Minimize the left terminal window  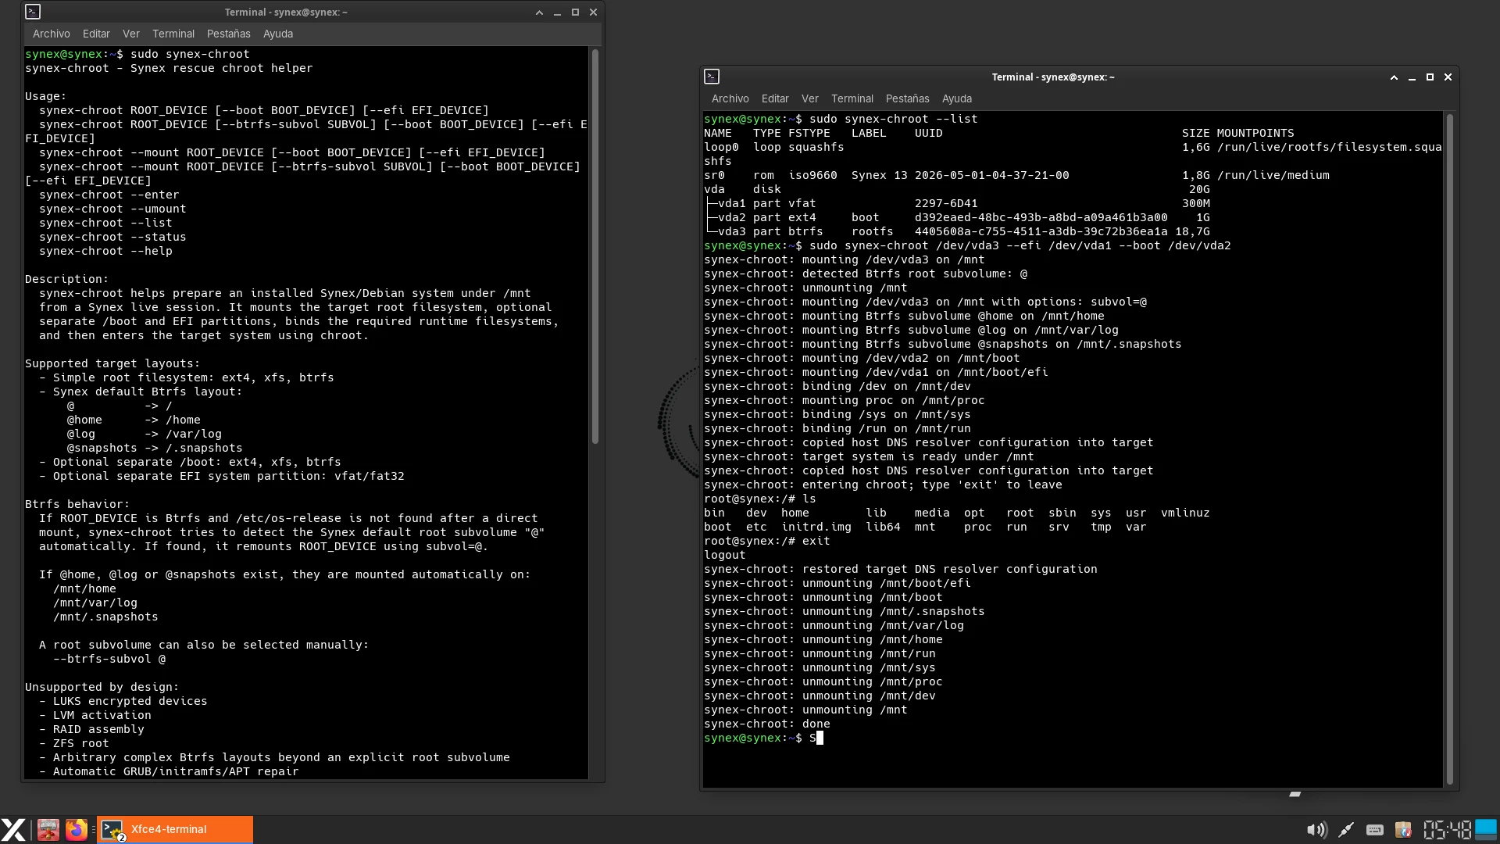[x=557, y=13]
